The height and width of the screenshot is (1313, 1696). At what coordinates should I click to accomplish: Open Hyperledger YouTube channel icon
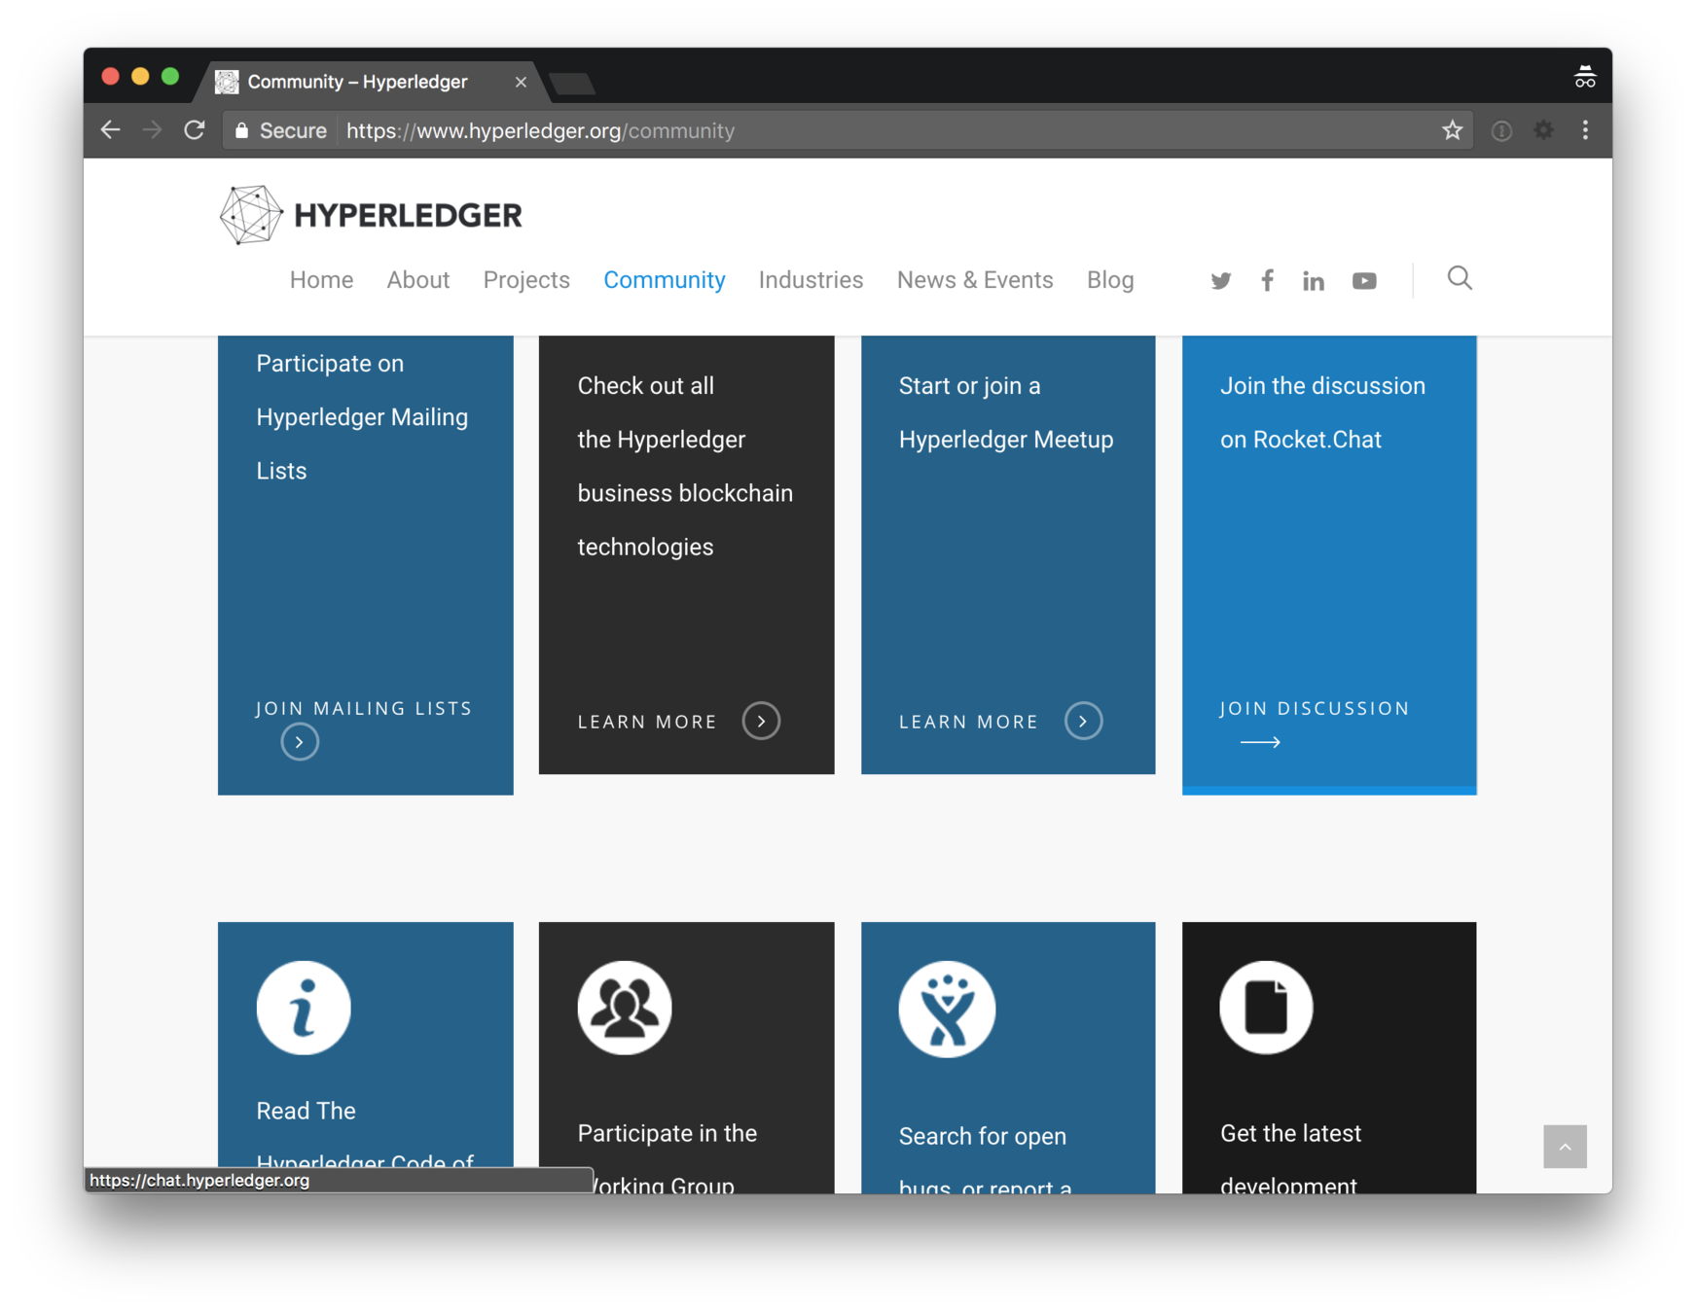[x=1364, y=281]
